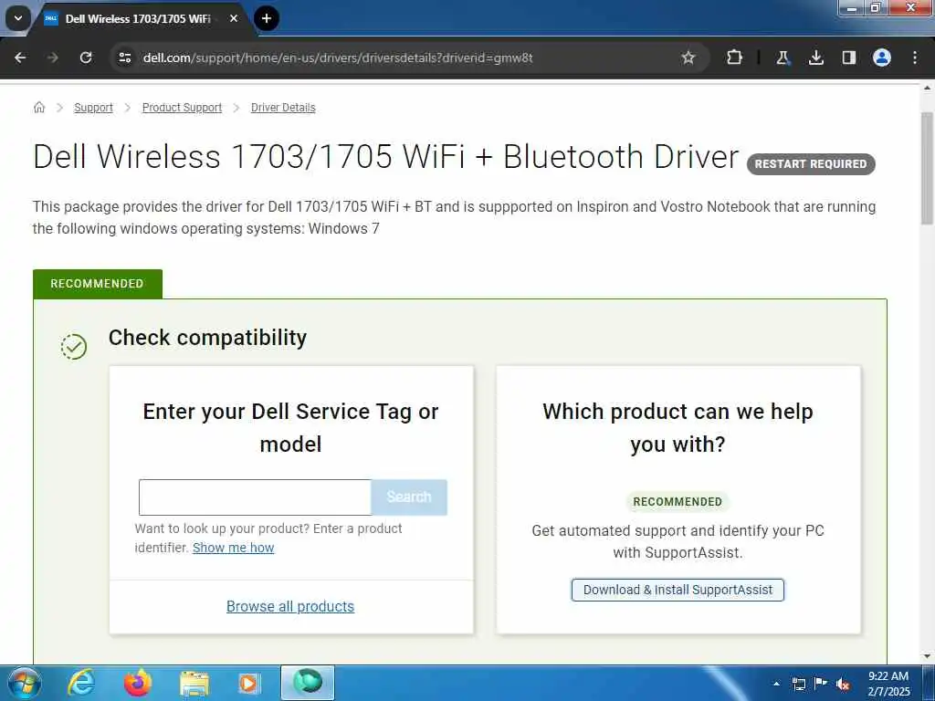Launch Firefox from the taskbar

[138, 683]
